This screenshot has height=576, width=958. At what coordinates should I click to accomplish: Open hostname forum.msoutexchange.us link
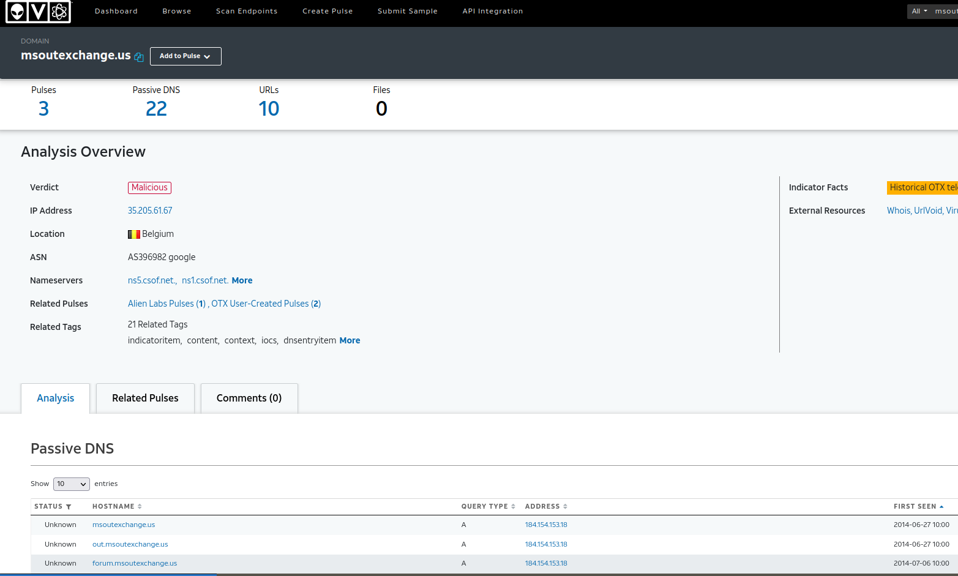(135, 564)
